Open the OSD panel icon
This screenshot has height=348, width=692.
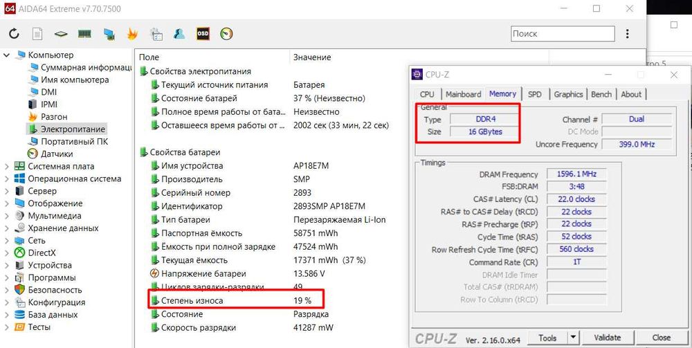tap(203, 33)
